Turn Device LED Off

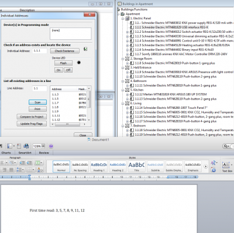click(68, 70)
